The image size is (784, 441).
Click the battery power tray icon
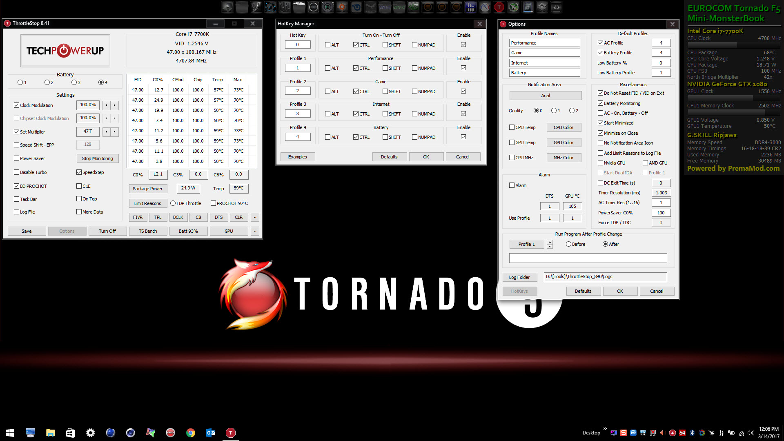(x=731, y=433)
